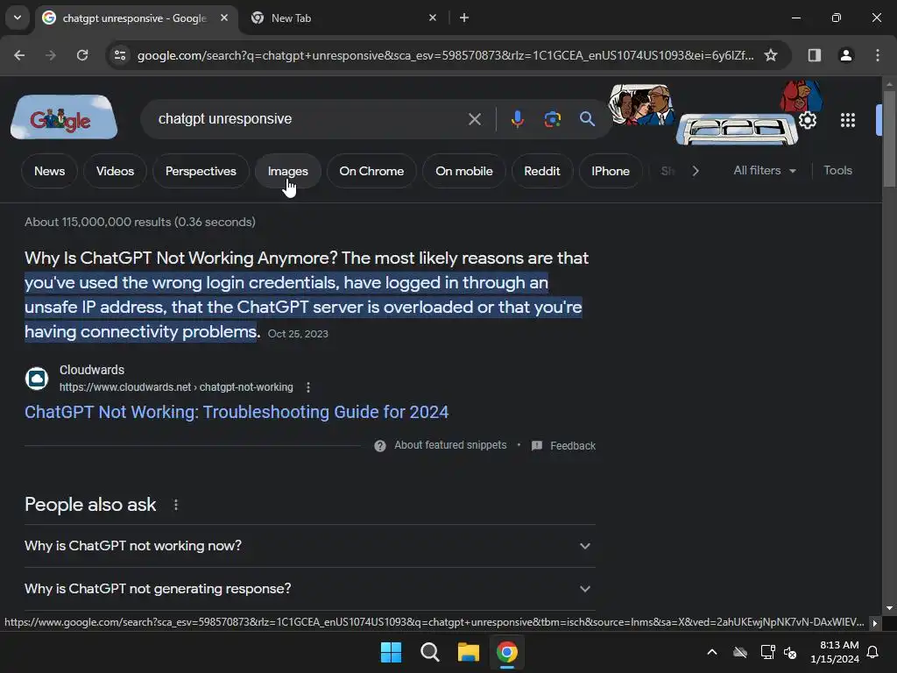Open a new tab with plus button
The image size is (897, 673).
(x=464, y=18)
